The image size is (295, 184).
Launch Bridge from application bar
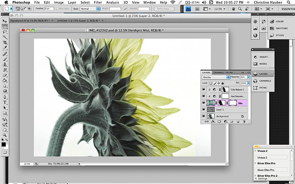tap(197, 9)
